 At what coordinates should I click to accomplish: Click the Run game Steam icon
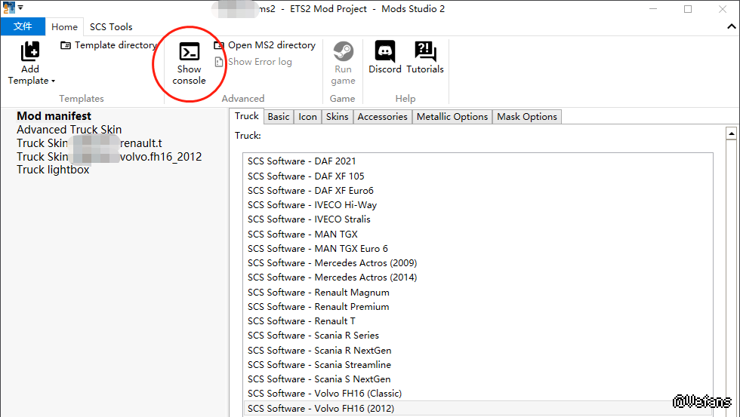point(343,51)
